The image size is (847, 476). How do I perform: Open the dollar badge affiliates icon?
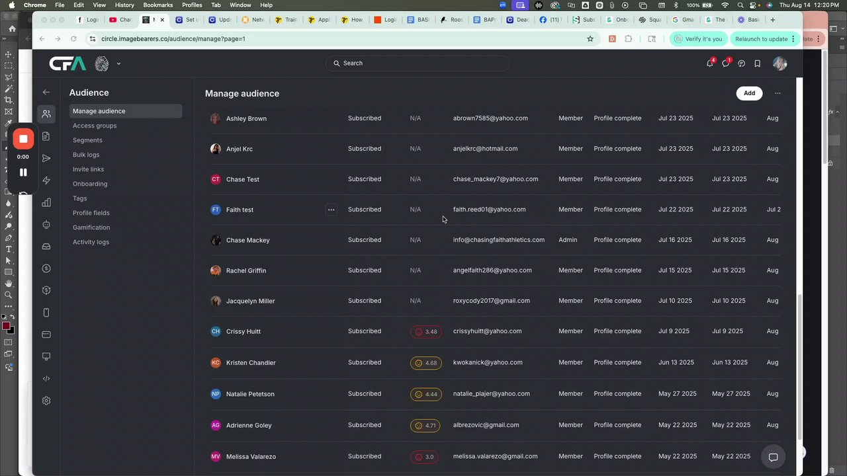[46, 290]
